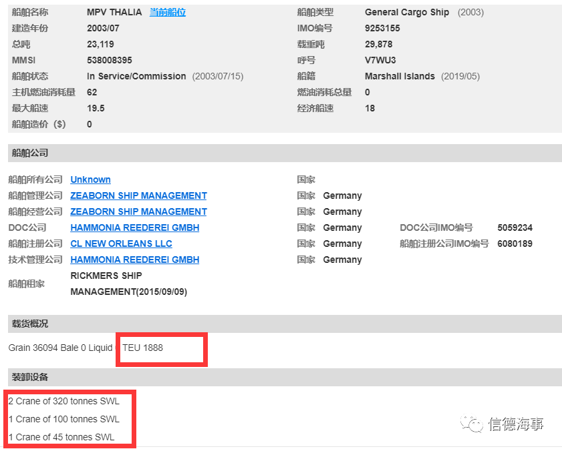Select the MMSI value 538008395
Image resolution: width=562 pixels, height=449 pixels.
point(110,60)
